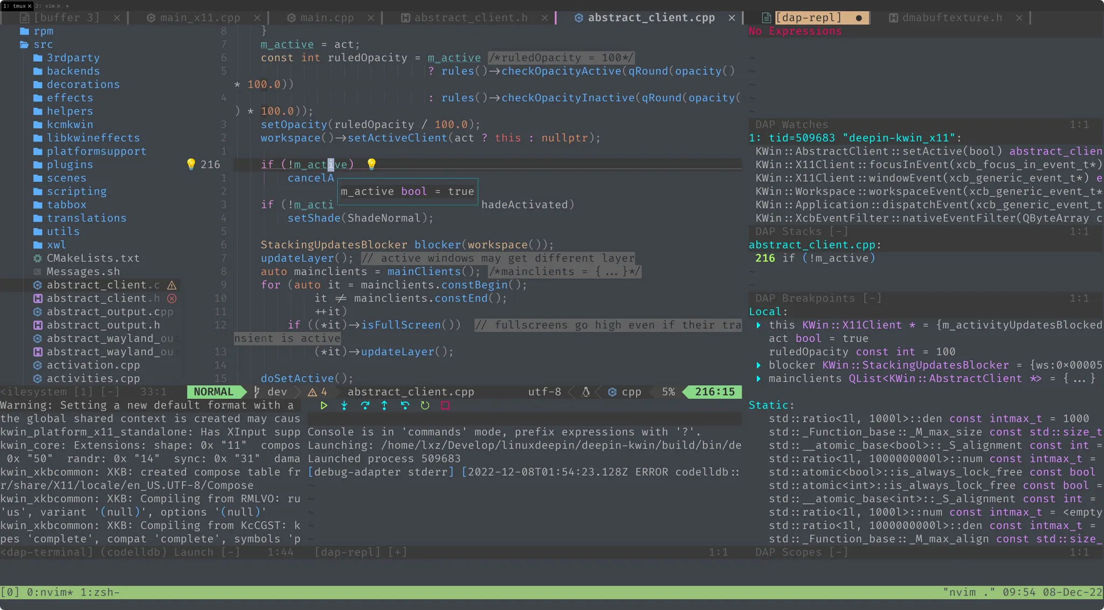Expand 'this KWin::X11Client' variable in scopes
Image resolution: width=1104 pixels, height=610 pixels.
tap(758, 325)
